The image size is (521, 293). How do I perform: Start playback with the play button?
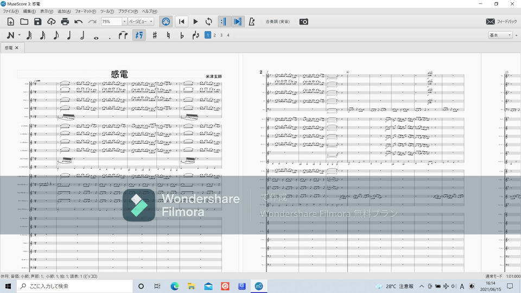tap(195, 22)
